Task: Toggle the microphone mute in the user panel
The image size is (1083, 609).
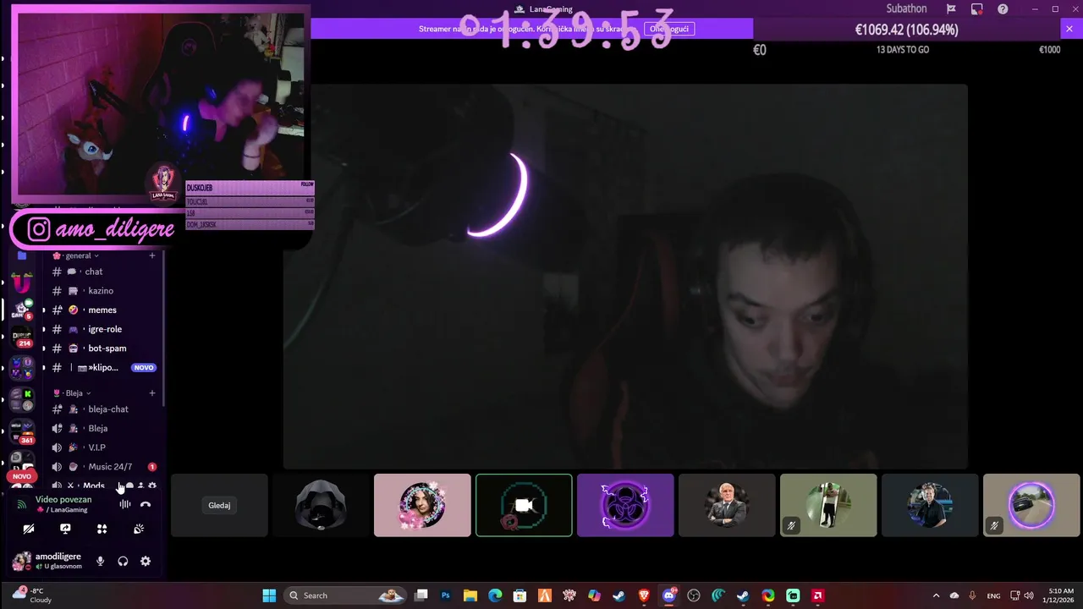Action: 100,561
